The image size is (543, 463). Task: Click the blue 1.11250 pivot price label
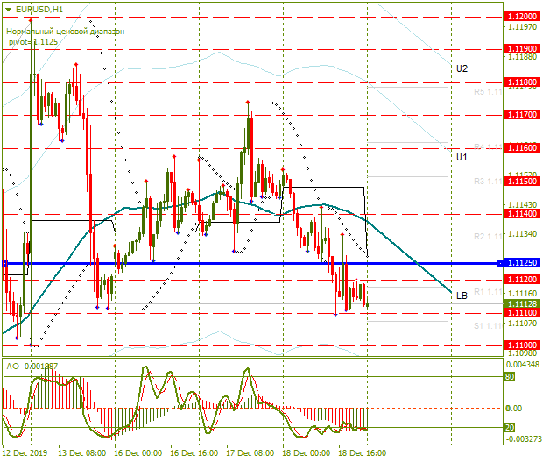[522, 263]
